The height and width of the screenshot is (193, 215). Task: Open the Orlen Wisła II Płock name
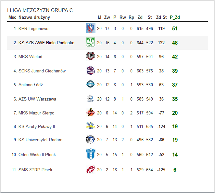[37, 155]
